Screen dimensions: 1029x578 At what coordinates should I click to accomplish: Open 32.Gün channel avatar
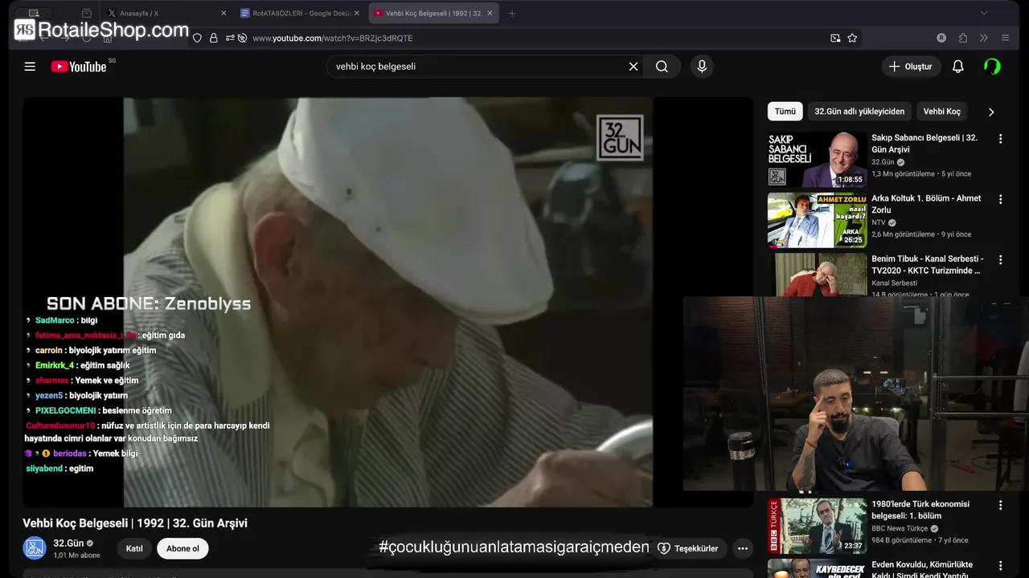(35, 548)
